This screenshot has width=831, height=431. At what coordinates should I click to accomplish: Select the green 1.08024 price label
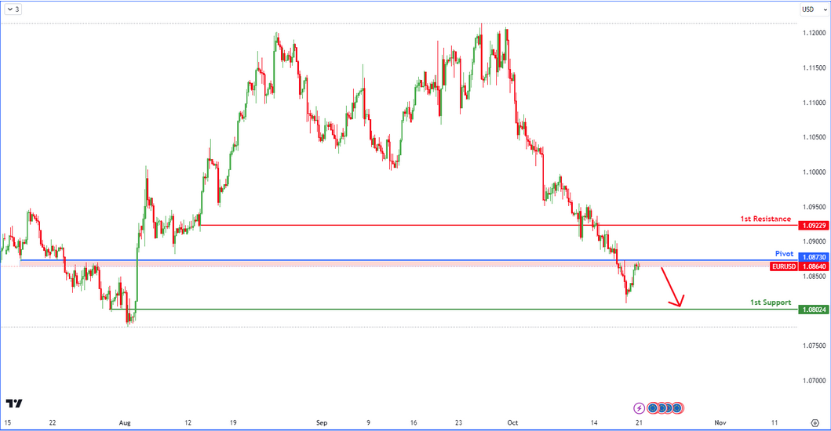[x=814, y=310]
